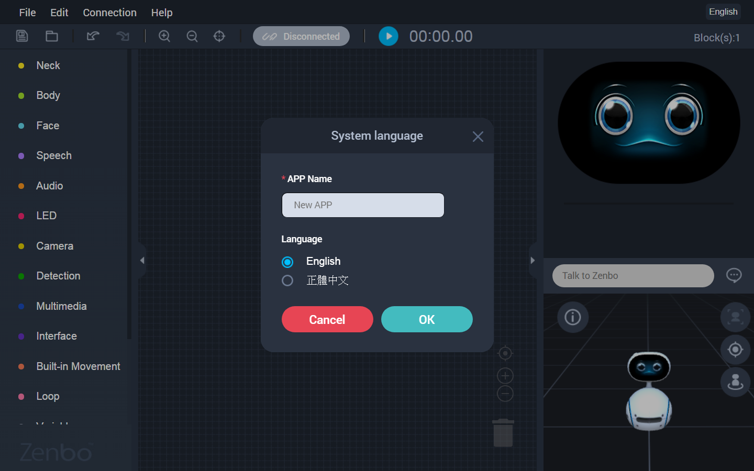Viewport: 754px width, 471px height.
Task: Open the Connection menu
Action: point(109,12)
